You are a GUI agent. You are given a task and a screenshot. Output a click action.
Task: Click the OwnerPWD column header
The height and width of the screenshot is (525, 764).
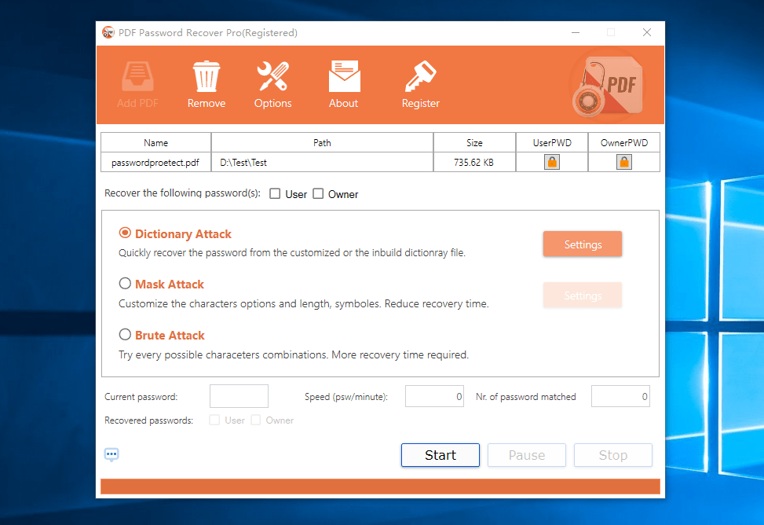click(624, 142)
